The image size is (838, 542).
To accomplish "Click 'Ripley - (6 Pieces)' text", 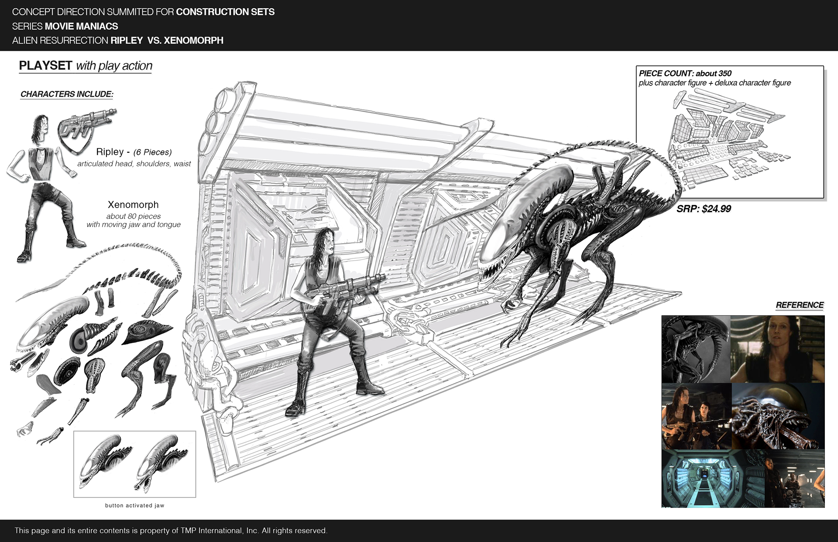I will 134,152.
